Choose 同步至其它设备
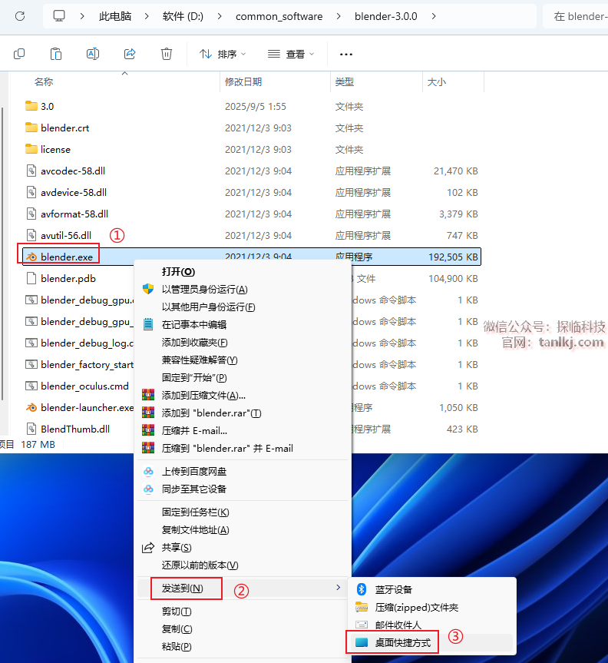 pos(243,489)
